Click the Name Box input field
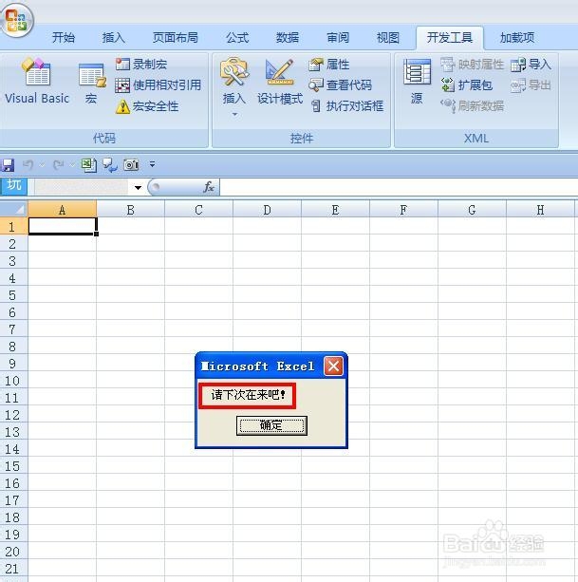Viewport: 578px width, 582px height. pos(81,187)
